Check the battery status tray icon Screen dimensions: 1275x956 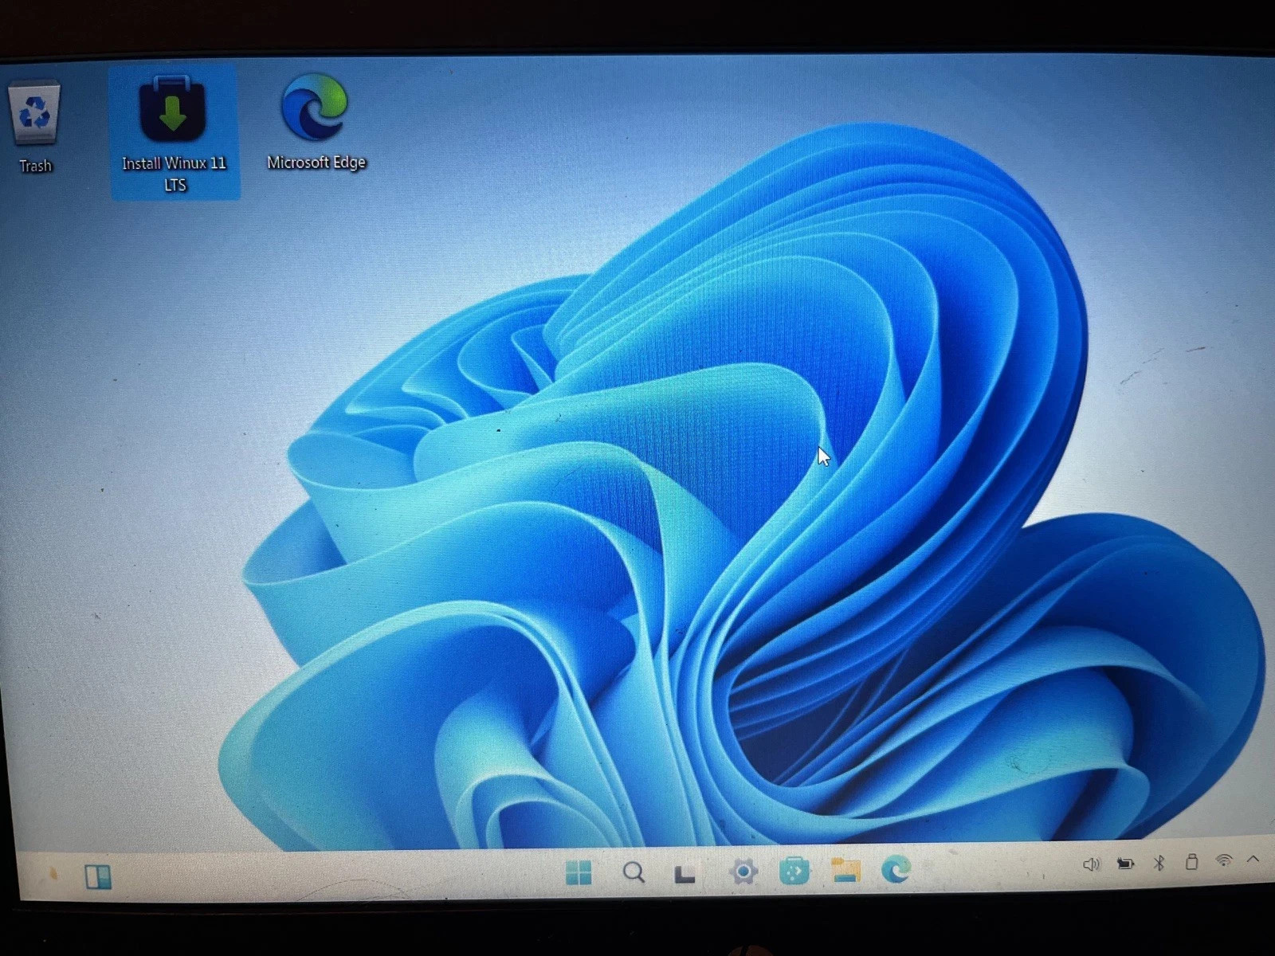pos(1125,864)
